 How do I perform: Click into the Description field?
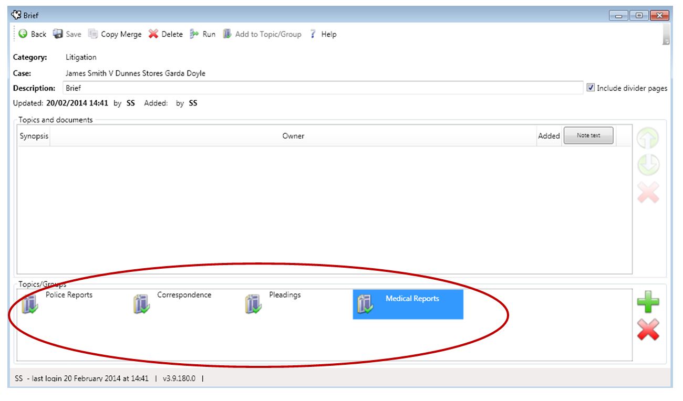(323, 88)
